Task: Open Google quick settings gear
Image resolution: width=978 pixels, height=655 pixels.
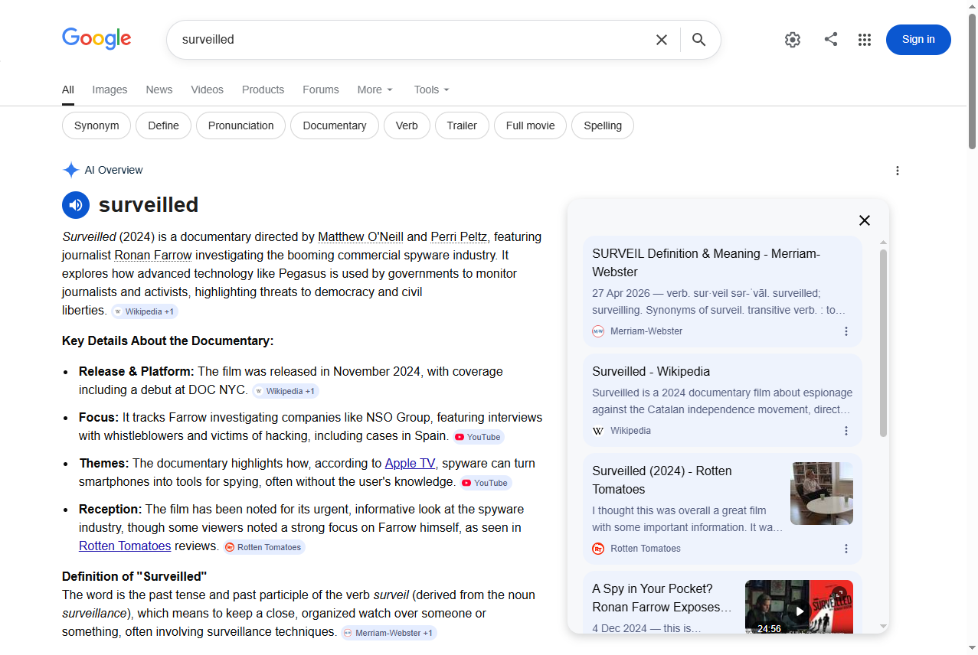Action: pos(793,40)
